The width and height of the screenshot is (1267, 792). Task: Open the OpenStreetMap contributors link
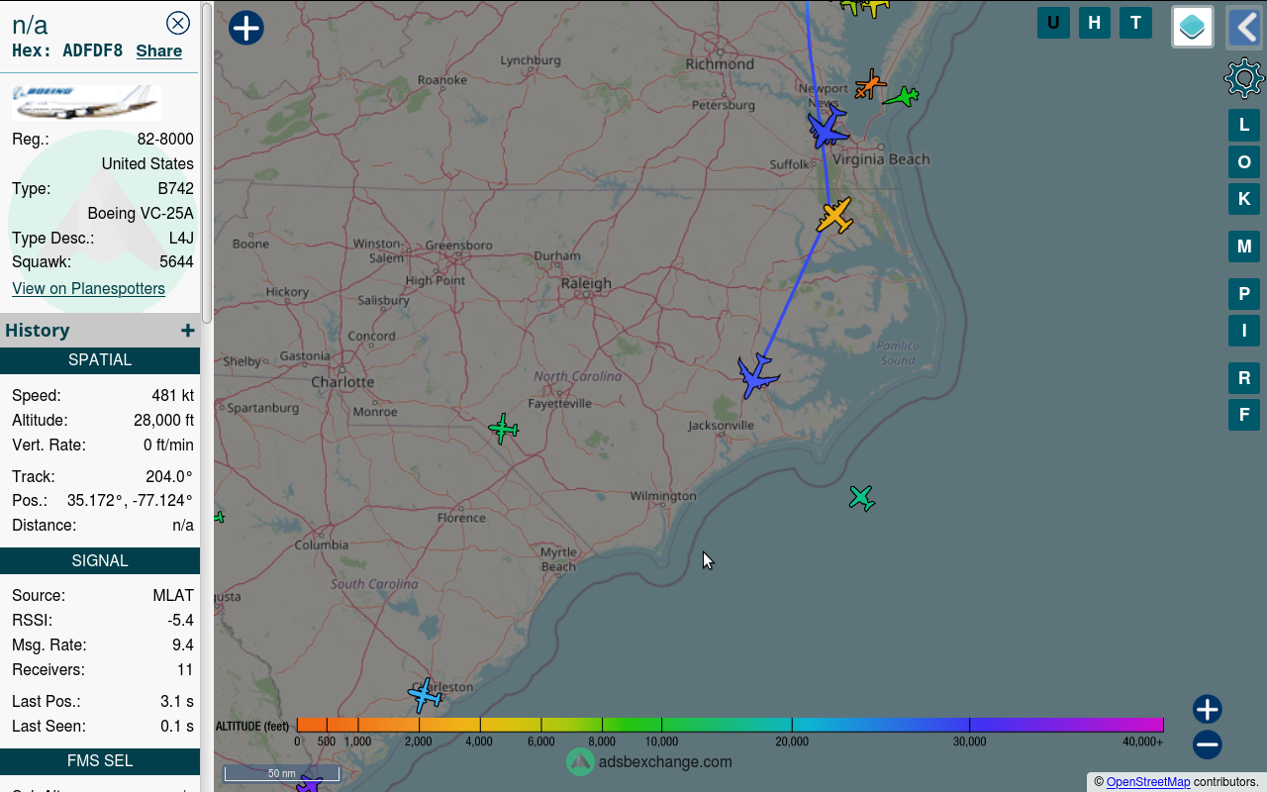tap(1148, 782)
